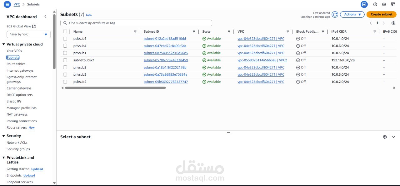The image size is (400, 186).
Task: Go to previous page arrow in pagination
Action: click(x=371, y=23)
